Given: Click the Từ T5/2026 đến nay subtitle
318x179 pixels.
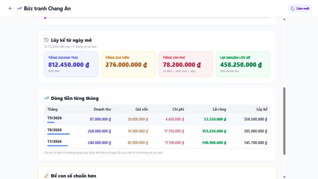Looking at the screenshot, I should pyautogui.click(x=70, y=47).
